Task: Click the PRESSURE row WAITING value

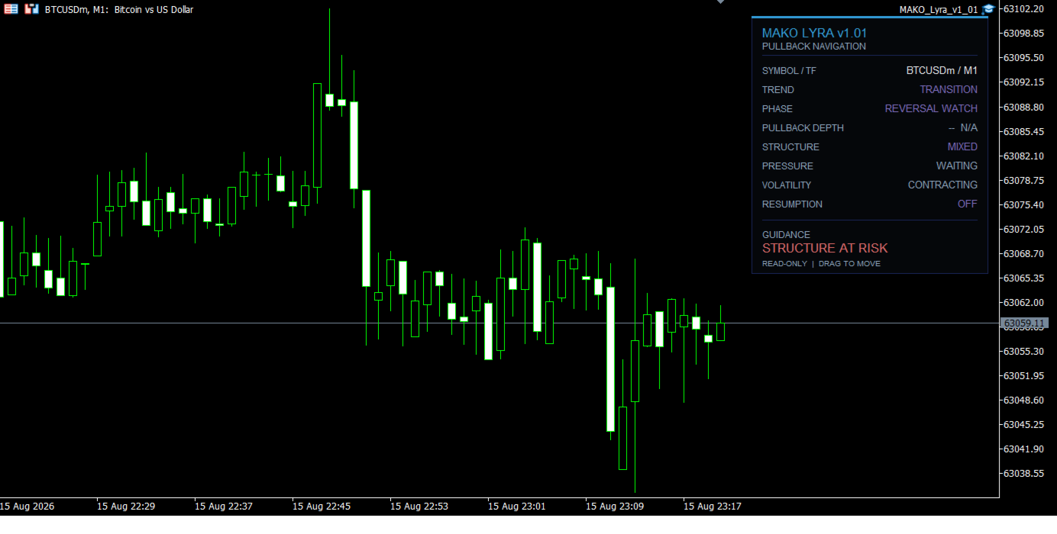Action: [x=957, y=166]
